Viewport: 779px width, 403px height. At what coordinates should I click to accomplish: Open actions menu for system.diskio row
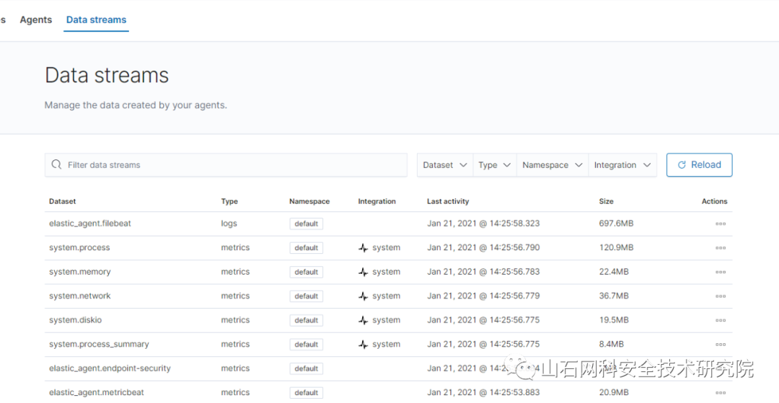(720, 320)
